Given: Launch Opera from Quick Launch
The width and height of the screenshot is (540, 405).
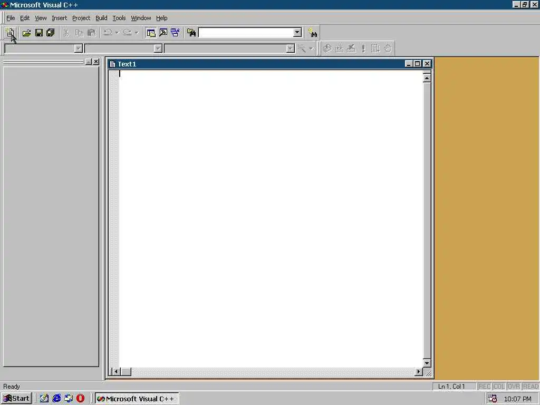Looking at the screenshot, I should click(80, 399).
